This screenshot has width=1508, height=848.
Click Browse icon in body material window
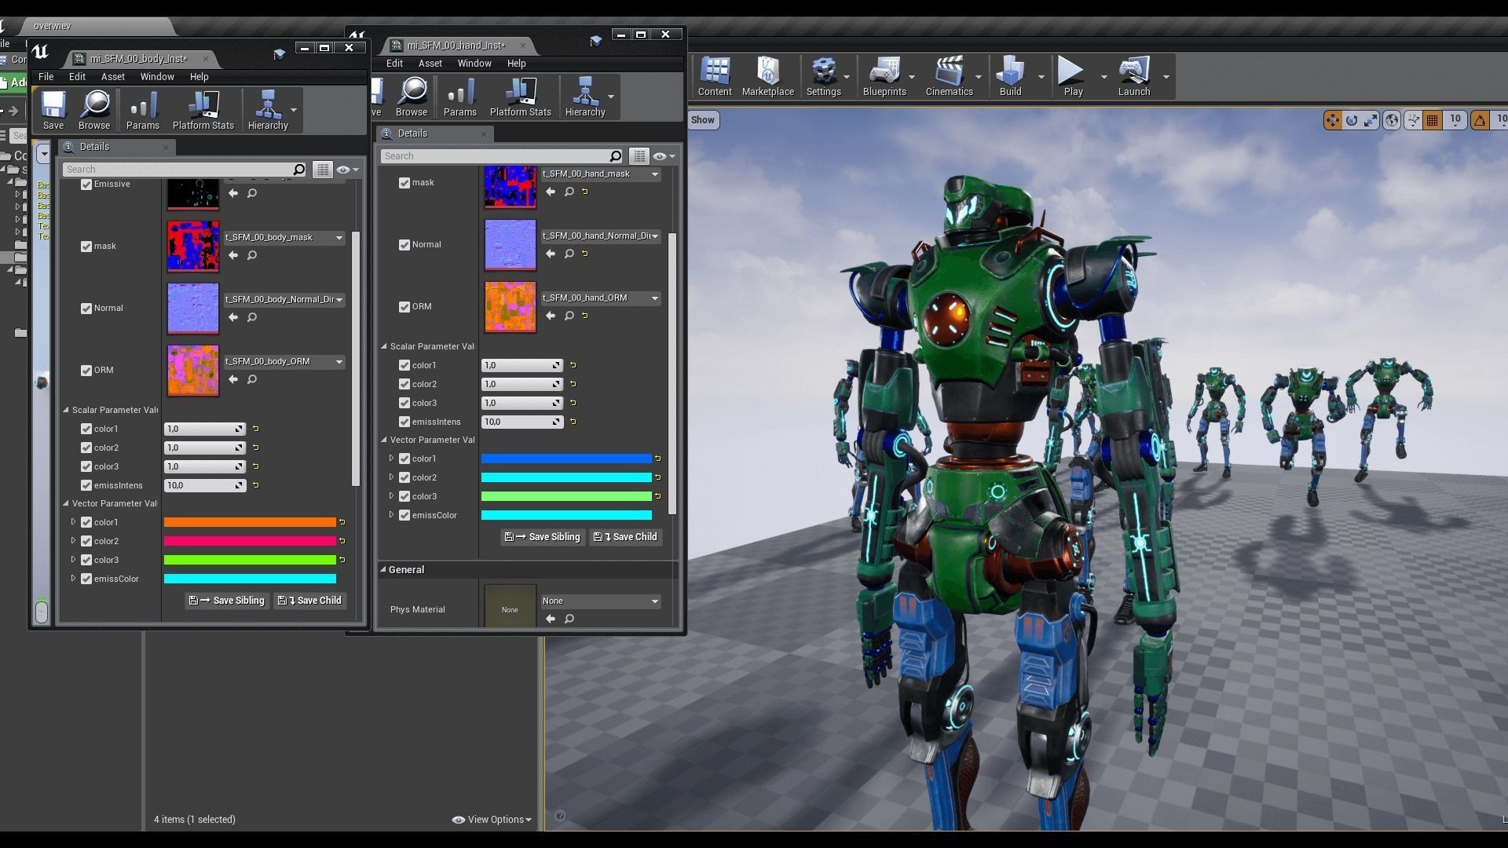tap(94, 109)
